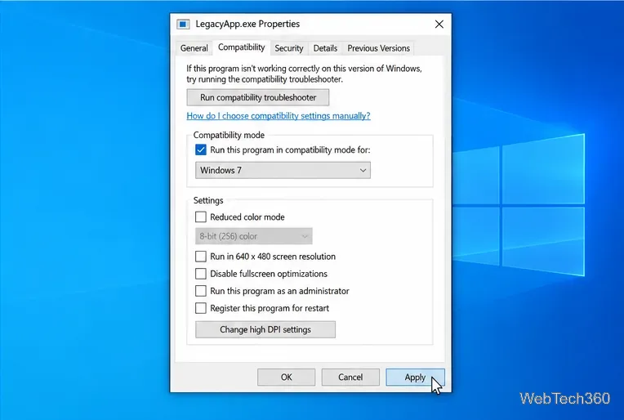Image resolution: width=624 pixels, height=420 pixels.
Task: Apply the compatibility settings
Action: coord(415,377)
